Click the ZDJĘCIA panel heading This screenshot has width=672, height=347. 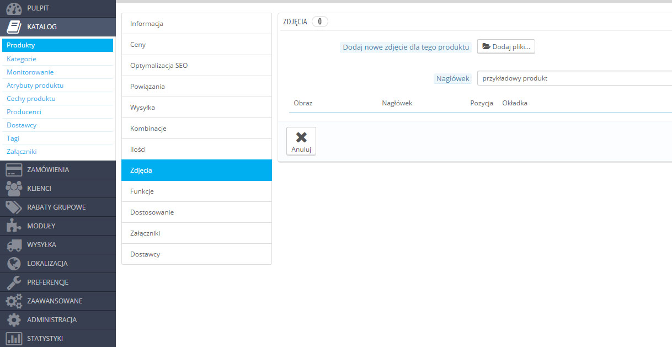(x=295, y=22)
